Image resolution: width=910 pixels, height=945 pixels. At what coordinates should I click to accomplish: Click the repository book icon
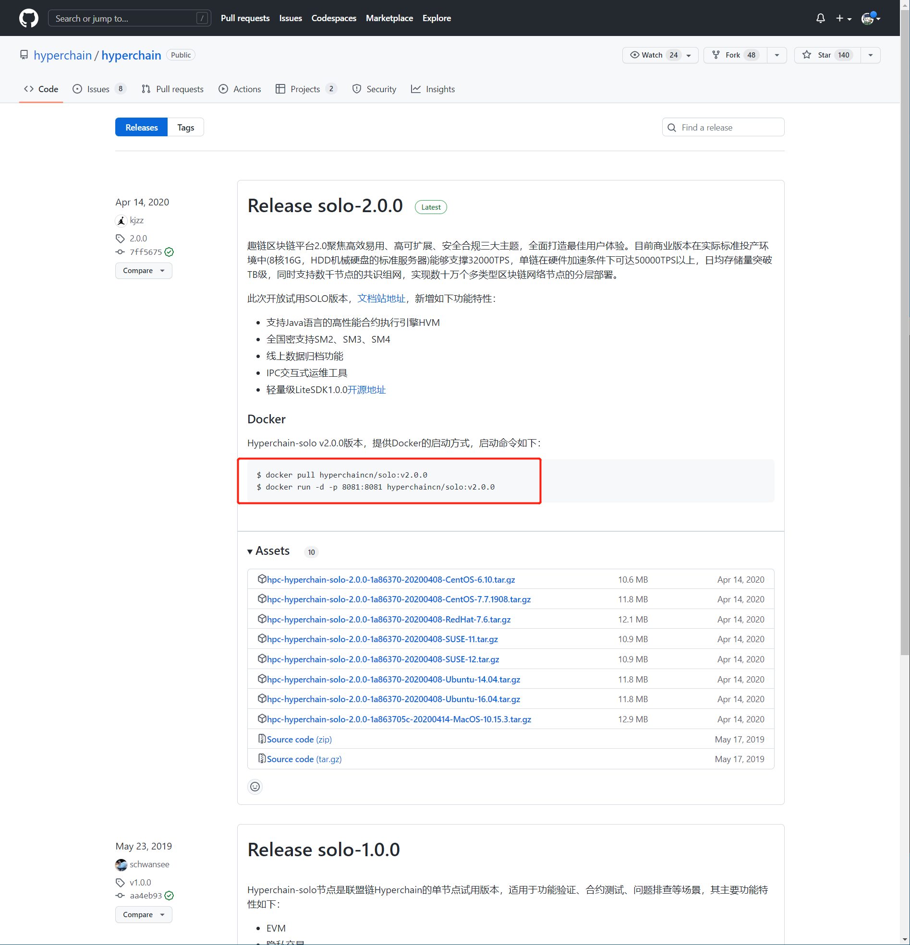[x=24, y=55]
